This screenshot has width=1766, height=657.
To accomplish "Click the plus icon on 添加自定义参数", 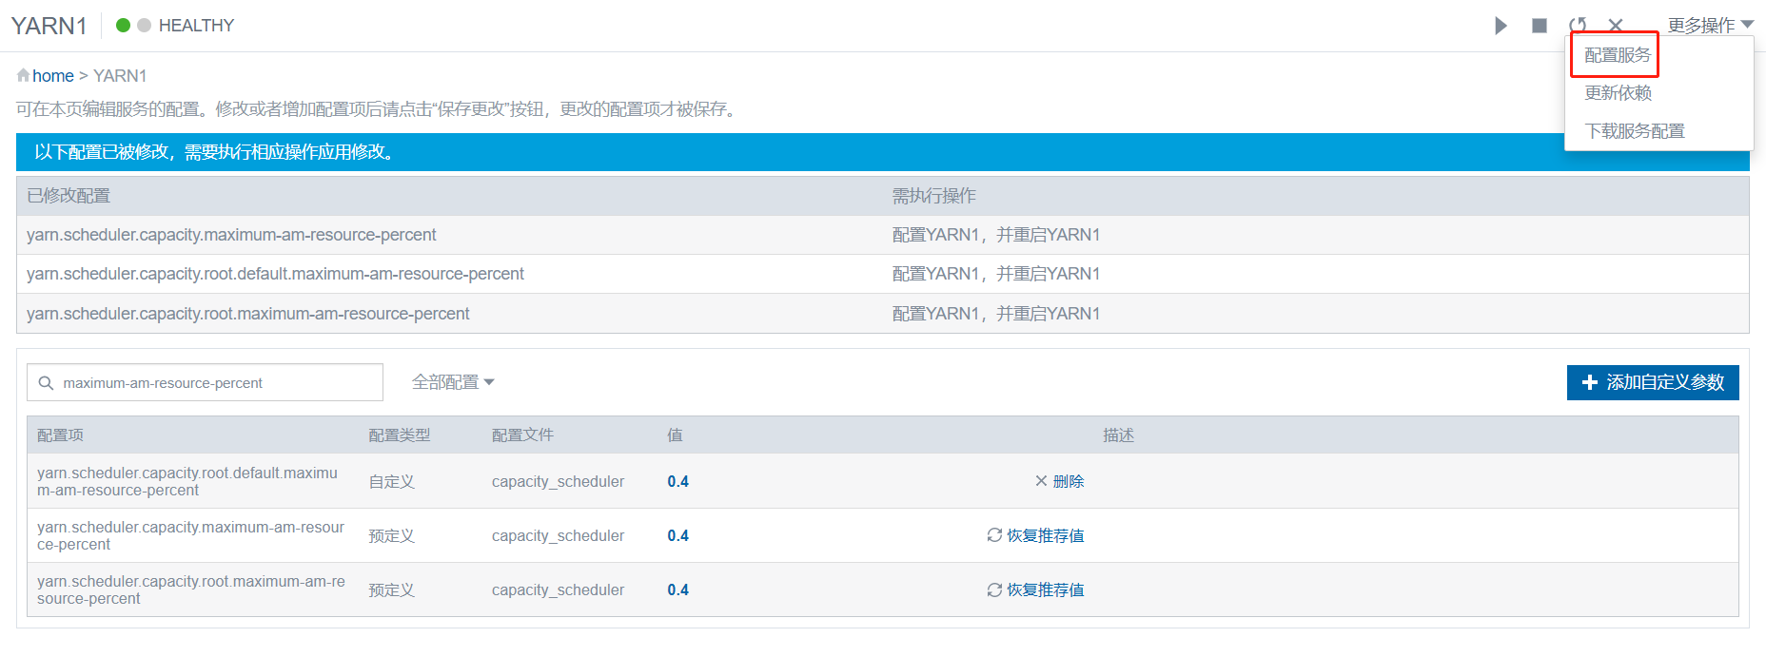I will click(x=1589, y=382).
